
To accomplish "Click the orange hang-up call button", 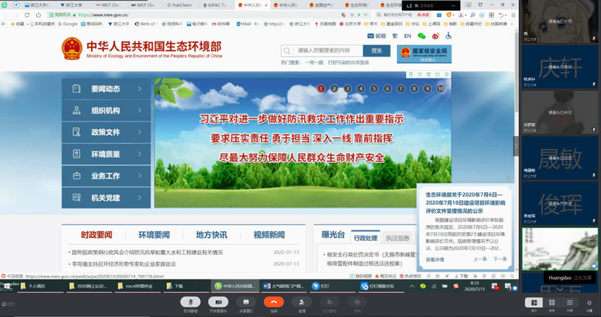I will [274, 302].
